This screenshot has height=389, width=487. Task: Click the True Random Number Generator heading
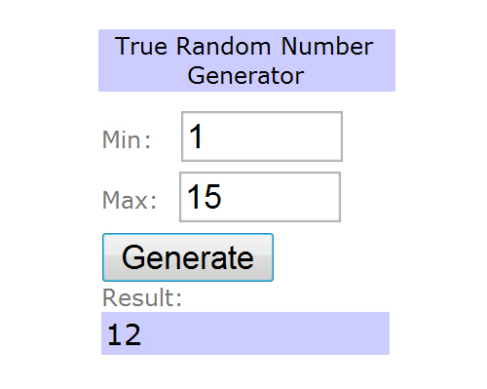click(x=246, y=60)
